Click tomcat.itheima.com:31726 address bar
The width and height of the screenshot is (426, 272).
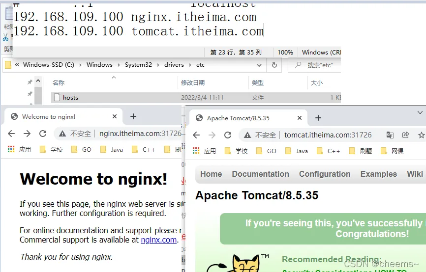pyautogui.click(x=328, y=135)
